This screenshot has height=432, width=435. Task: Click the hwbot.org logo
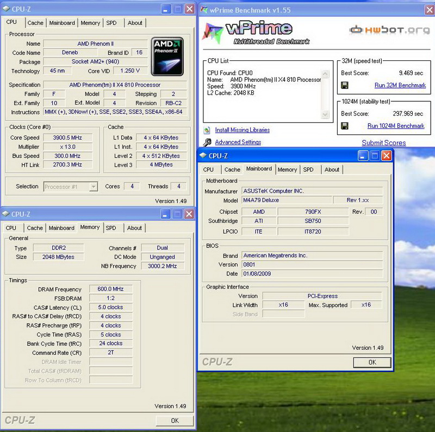tap(389, 30)
